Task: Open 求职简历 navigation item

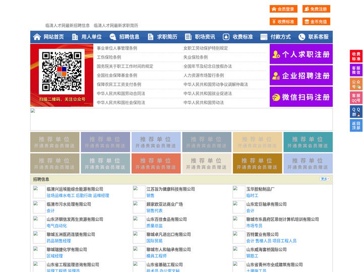Action: [167, 37]
